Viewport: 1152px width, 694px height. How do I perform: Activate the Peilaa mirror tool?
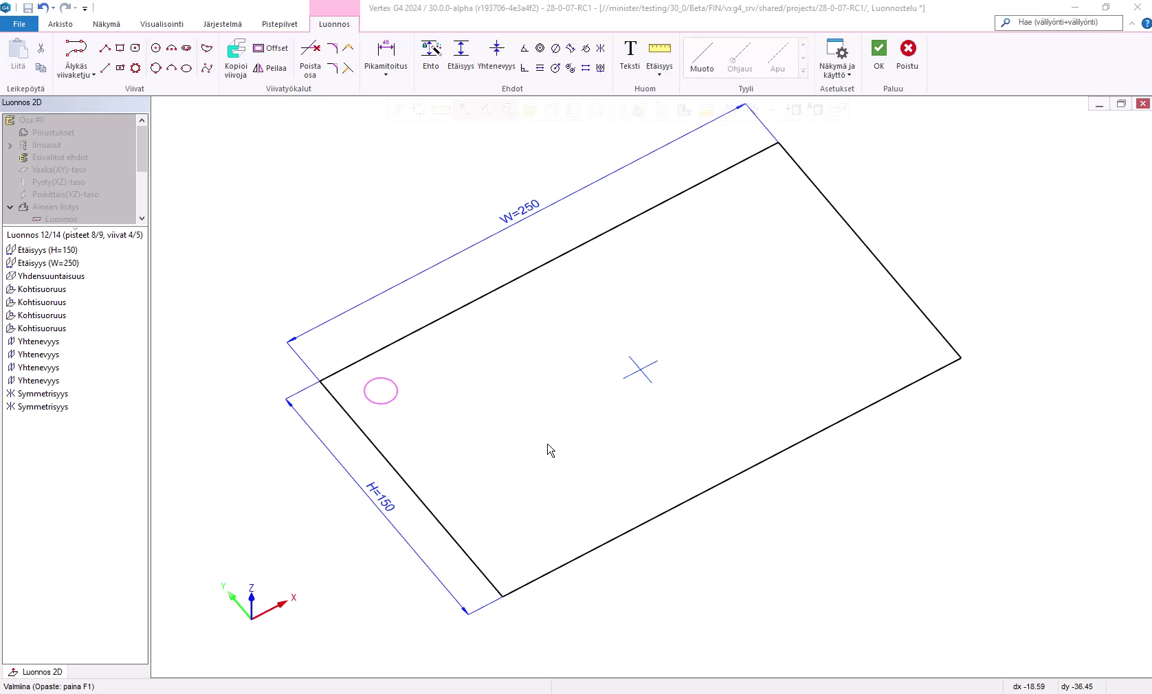270,68
